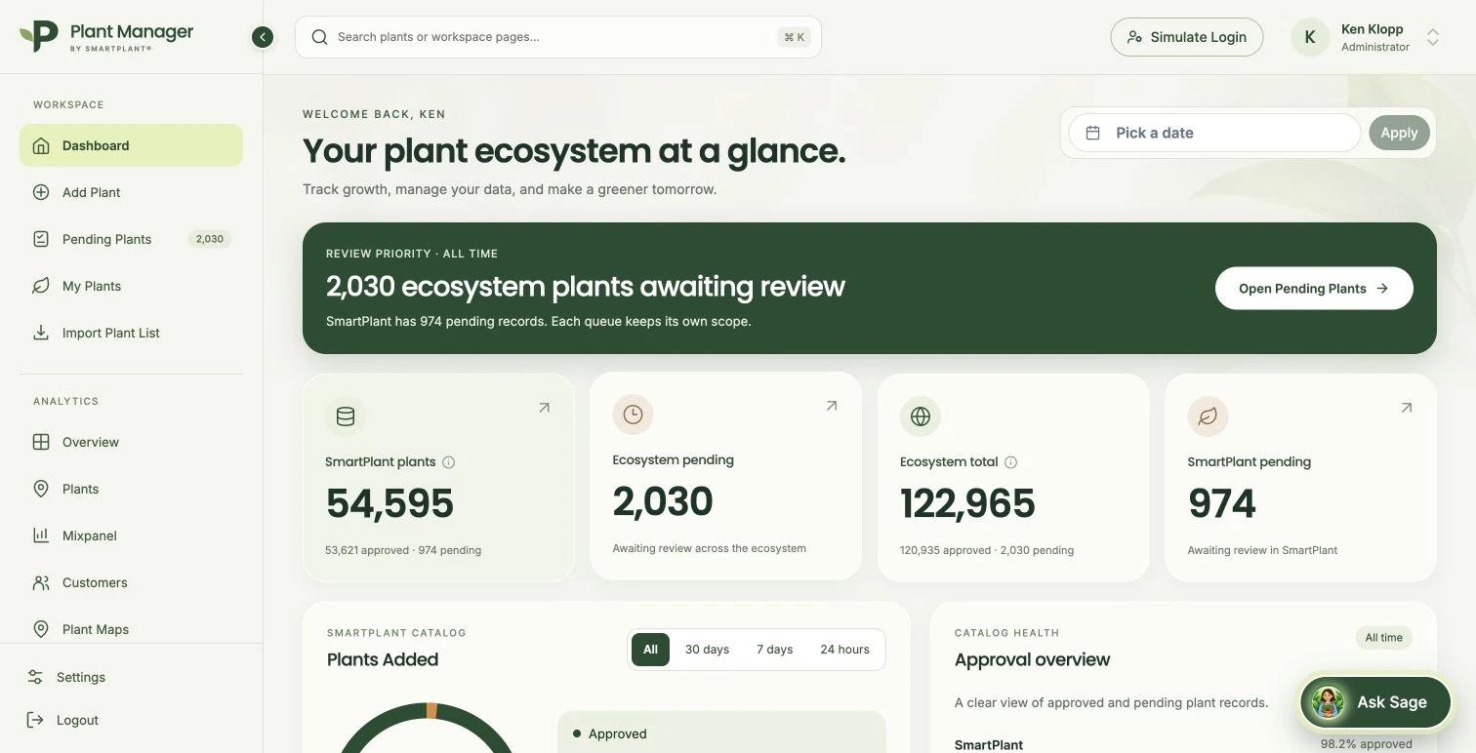Image resolution: width=1476 pixels, height=753 pixels.
Task: Open the arrow icon on the SmartPlant plants card
Action: (544, 409)
